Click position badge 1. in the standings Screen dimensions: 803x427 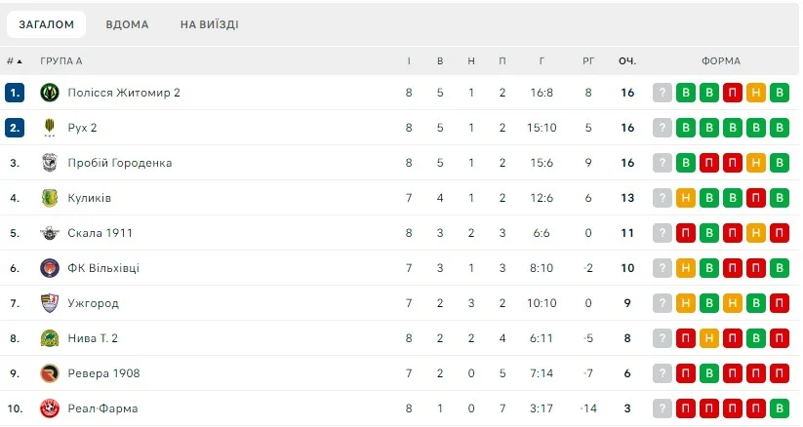coord(15,93)
